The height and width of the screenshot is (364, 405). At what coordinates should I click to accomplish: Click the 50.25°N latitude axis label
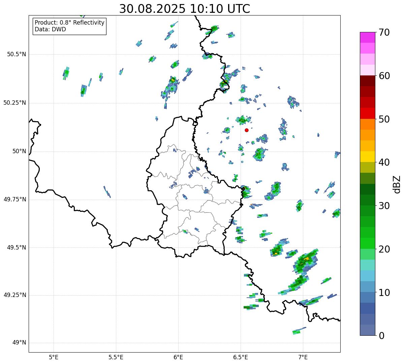(x=15, y=103)
